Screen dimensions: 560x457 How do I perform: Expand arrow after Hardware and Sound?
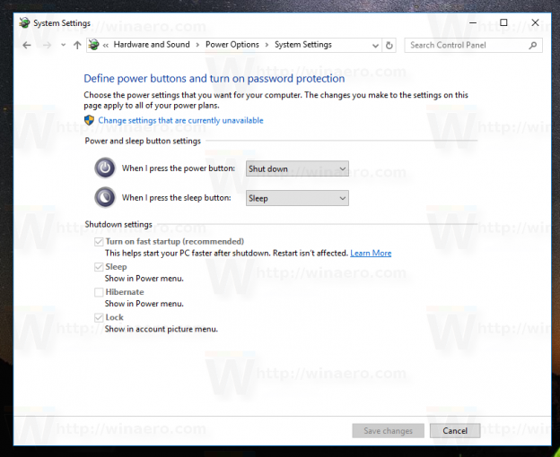coord(197,45)
